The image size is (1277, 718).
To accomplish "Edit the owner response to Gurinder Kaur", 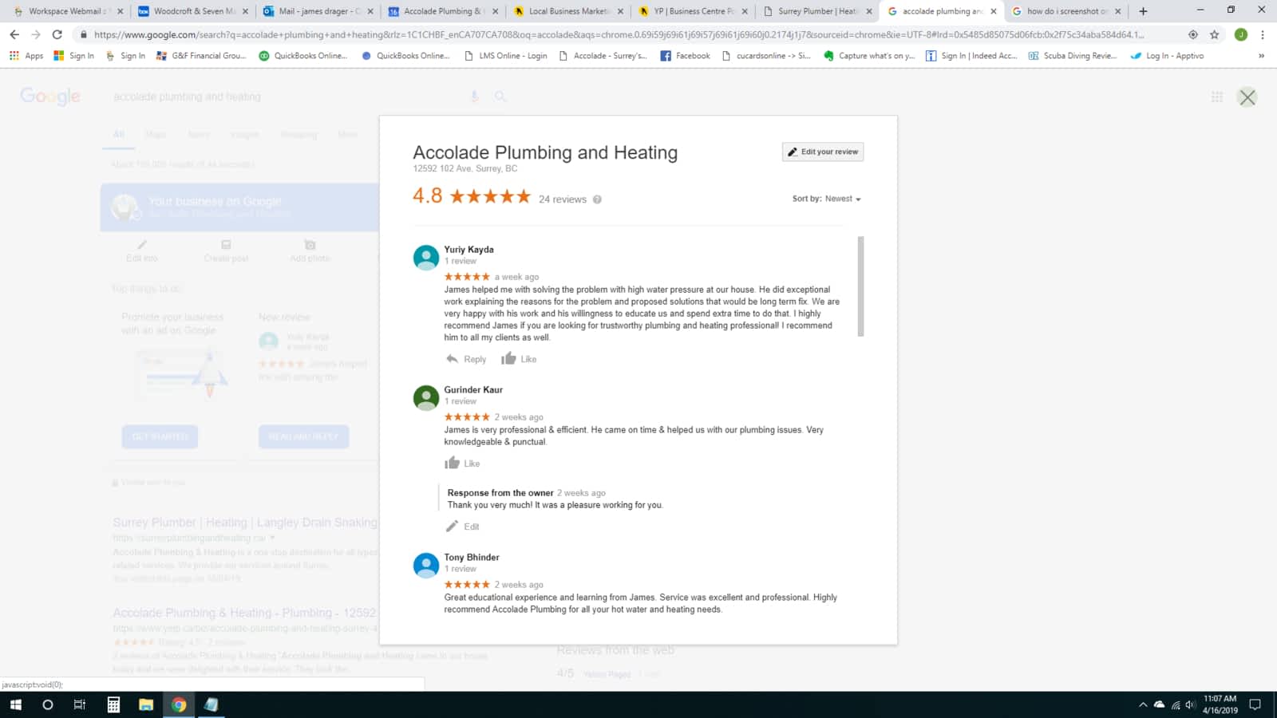I will [x=462, y=527].
